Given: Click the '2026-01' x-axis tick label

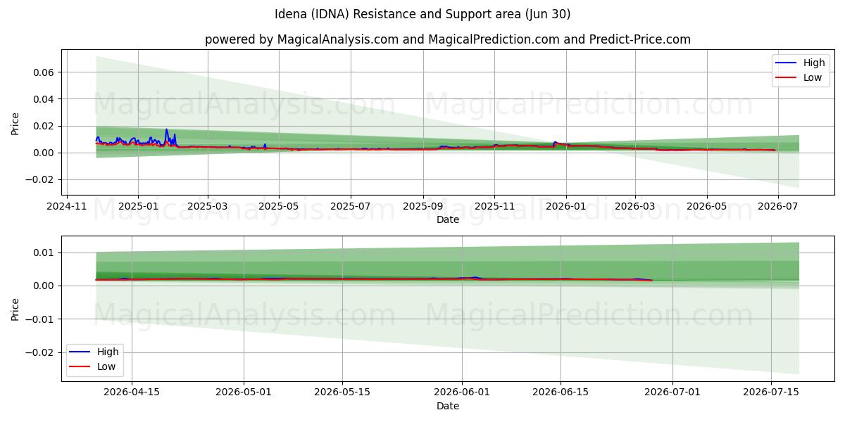Looking at the screenshot, I should click(565, 206).
